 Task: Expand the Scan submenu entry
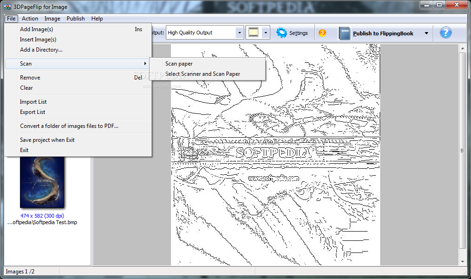[x=78, y=64]
